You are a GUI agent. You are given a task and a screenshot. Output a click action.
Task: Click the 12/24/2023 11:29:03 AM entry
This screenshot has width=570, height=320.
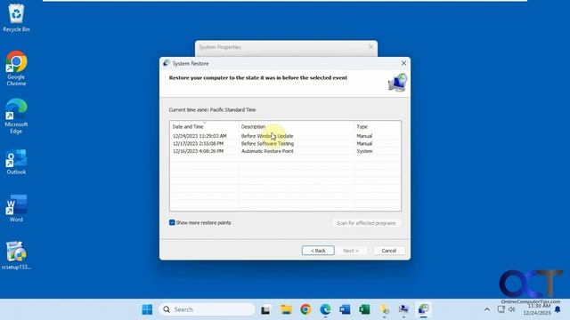click(199, 136)
